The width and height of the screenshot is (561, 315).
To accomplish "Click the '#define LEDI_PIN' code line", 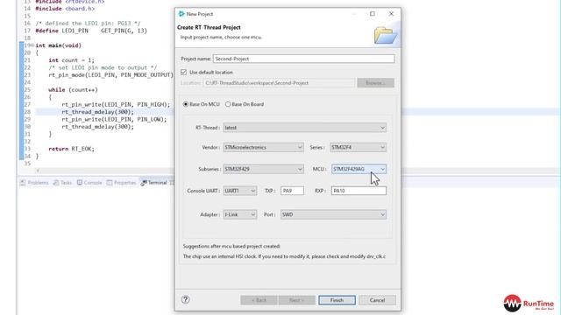I will pyautogui.click(x=91, y=31).
